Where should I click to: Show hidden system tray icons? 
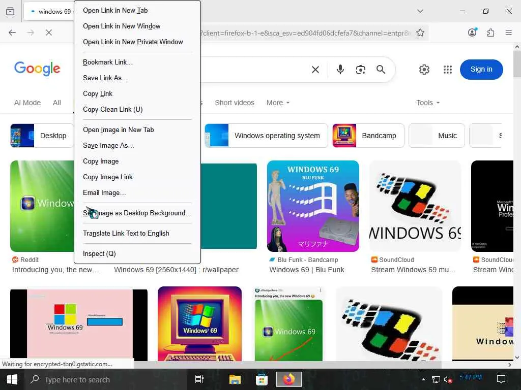[x=423, y=379]
